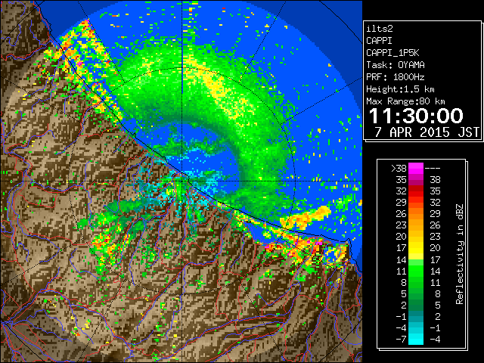
Task: Click the 'Reflectivity in dBZ' legend title
Action: 459,254
